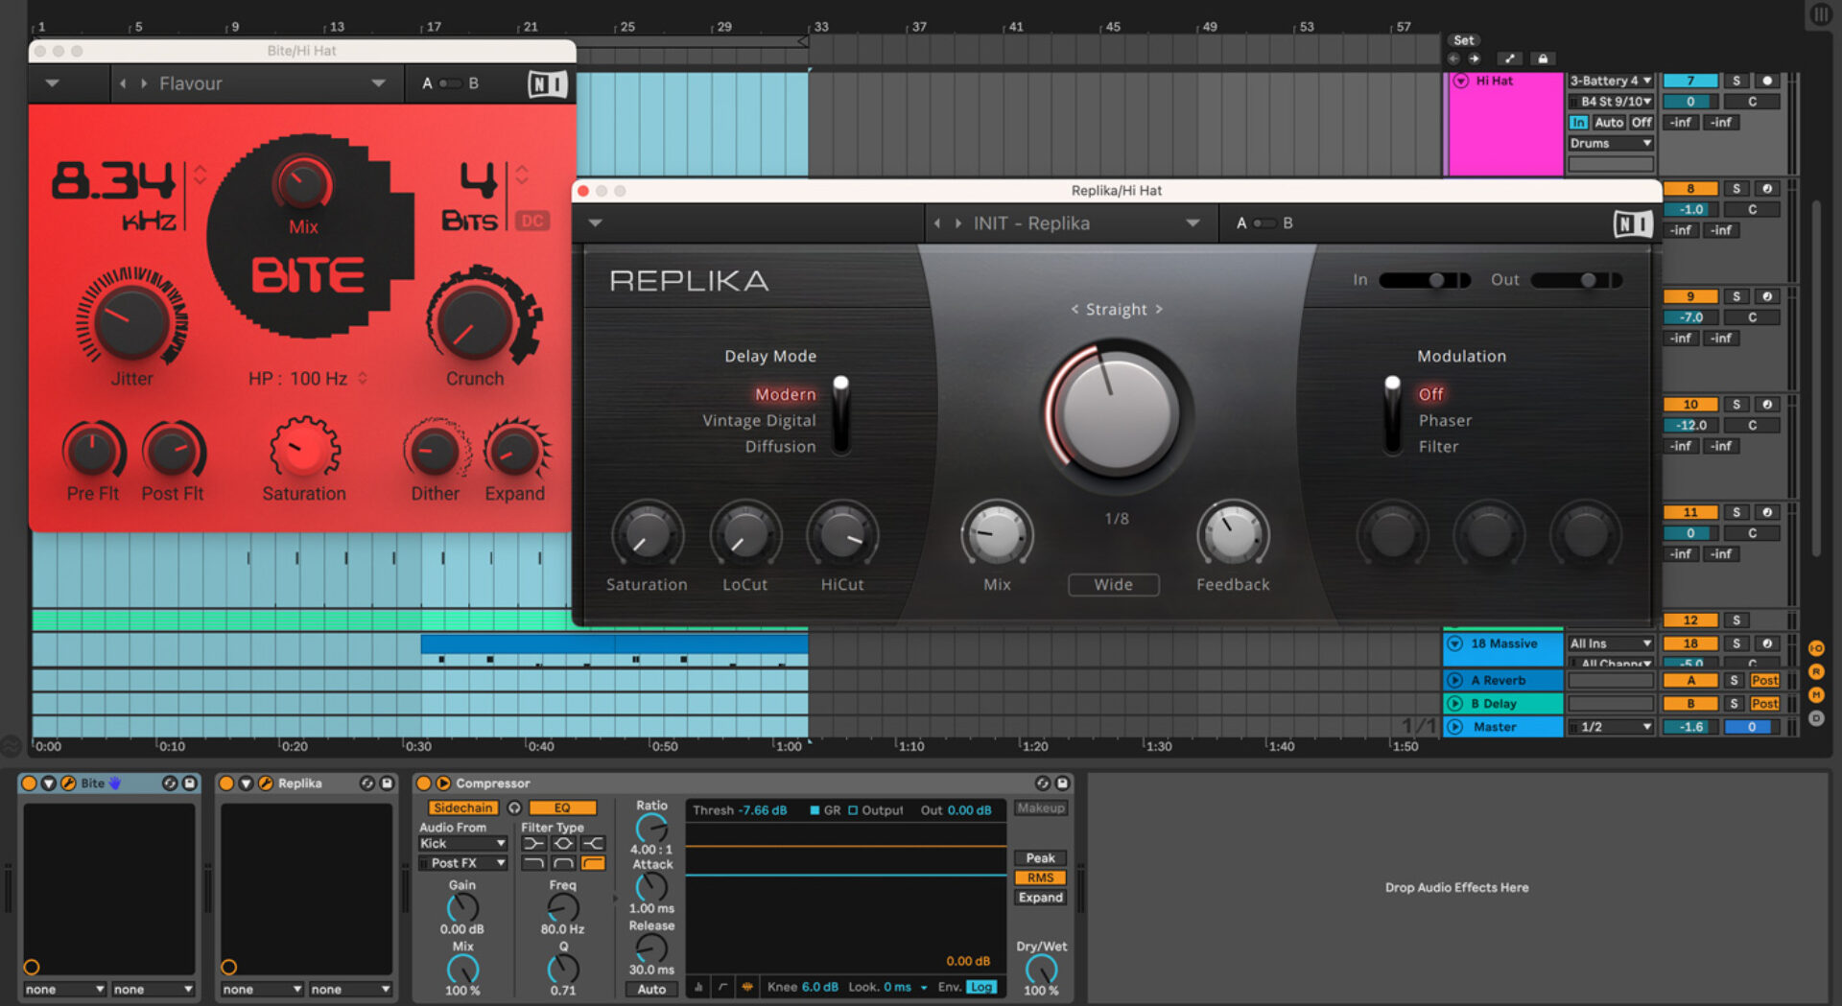The image size is (1842, 1006).
Task: Open the Drums output routing dropdown for Hi Hat
Action: [1610, 143]
